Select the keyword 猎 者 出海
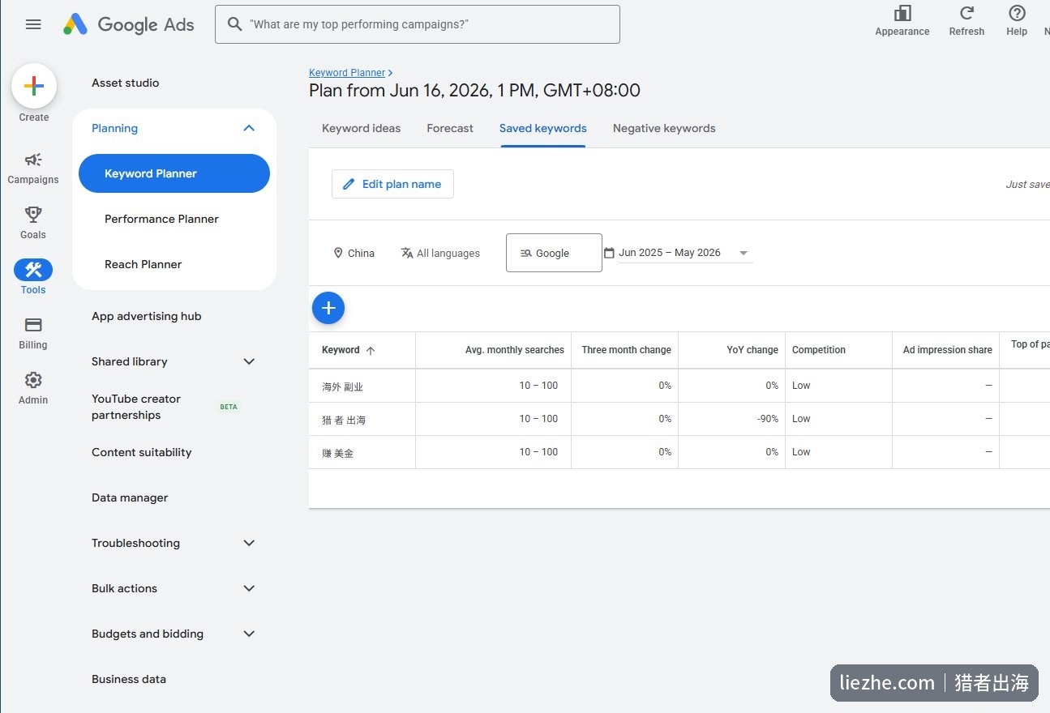 (344, 420)
